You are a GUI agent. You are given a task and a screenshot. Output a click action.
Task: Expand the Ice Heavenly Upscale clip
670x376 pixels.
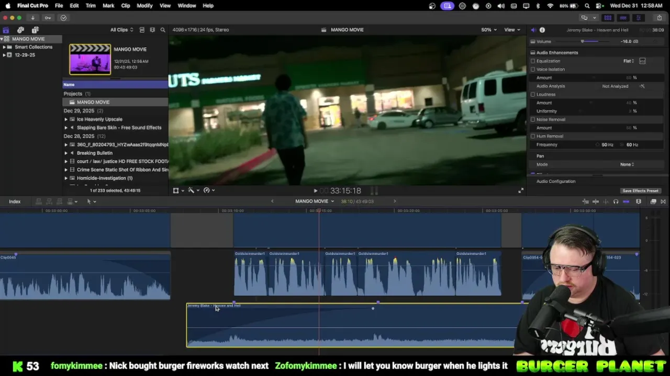click(66, 119)
